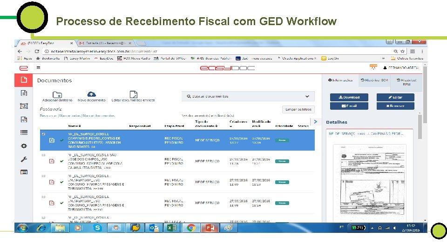This screenshot has height=251, width=447.
Task: Launch Internet Explorer from the taskbar
Action: coord(41,228)
